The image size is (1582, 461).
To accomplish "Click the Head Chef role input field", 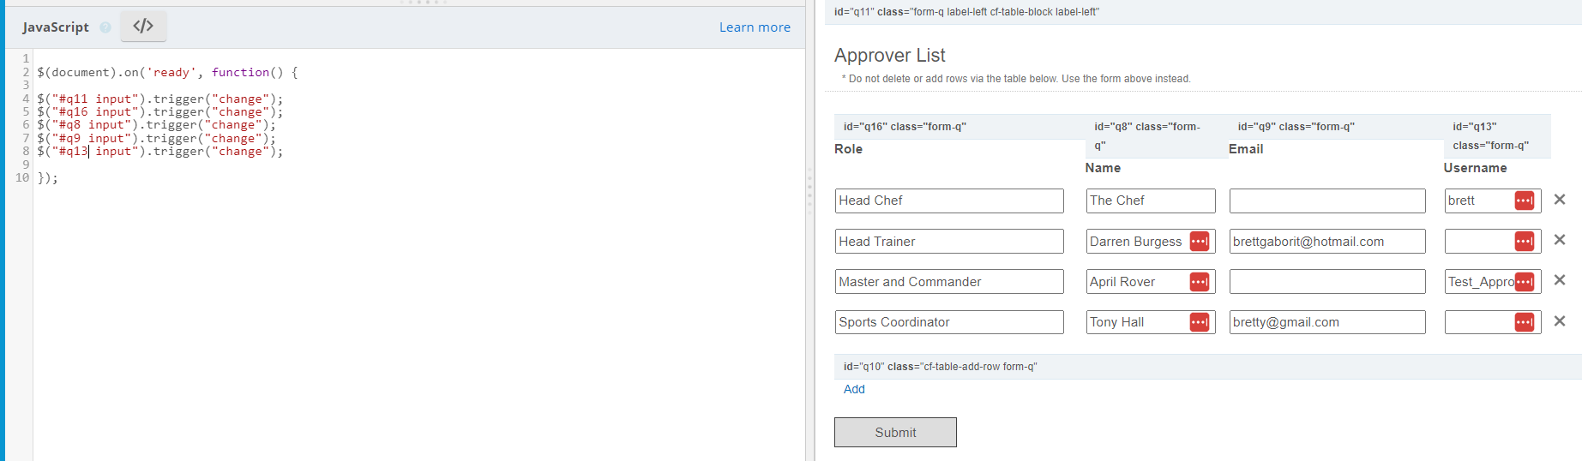I will pyautogui.click(x=948, y=201).
